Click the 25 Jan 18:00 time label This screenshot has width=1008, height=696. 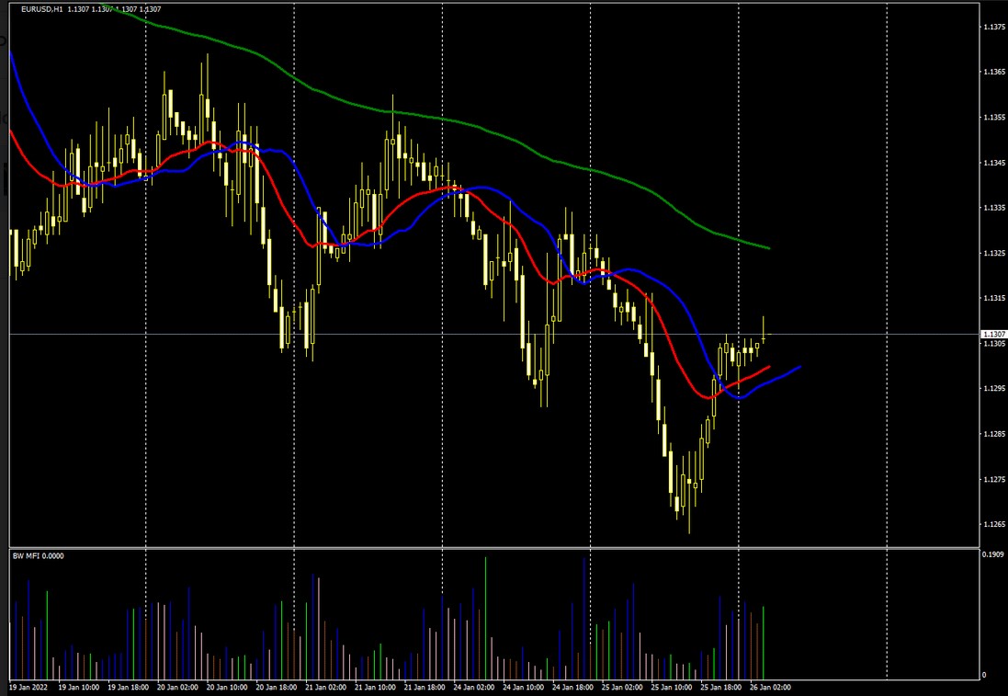(x=721, y=687)
